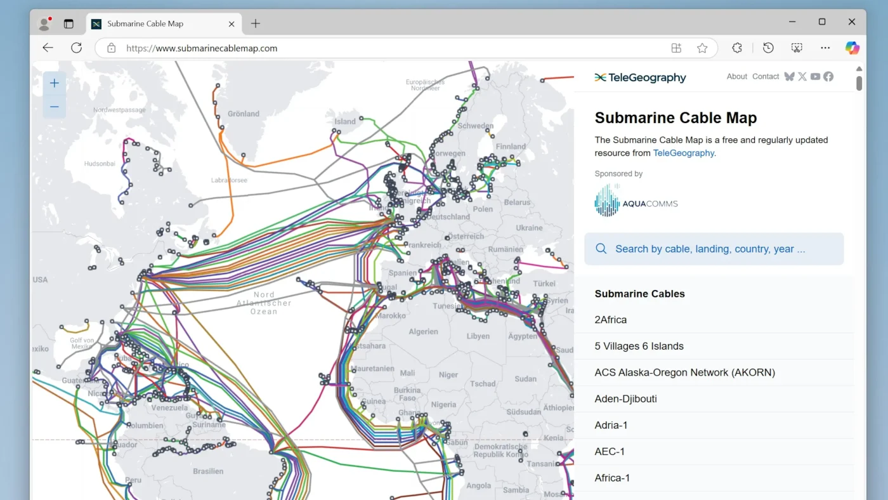Click the Mali label on the map
The height and width of the screenshot is (500, 888).
(x=407, y=373)
